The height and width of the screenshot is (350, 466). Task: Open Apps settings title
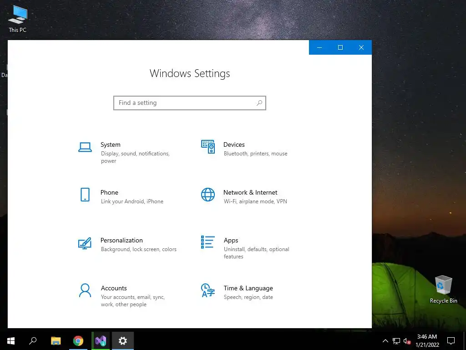pyautogui.click(x=231, y=241)
